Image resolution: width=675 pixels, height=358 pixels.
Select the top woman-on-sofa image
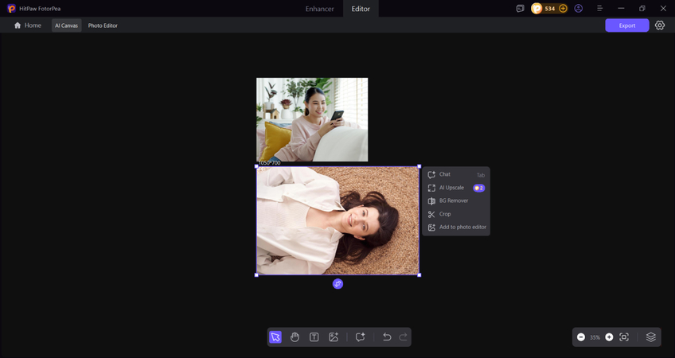312,119
